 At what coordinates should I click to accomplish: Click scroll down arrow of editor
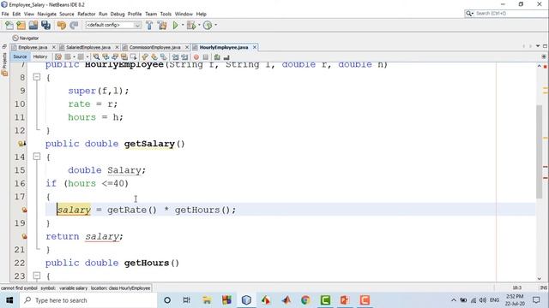click(x=540, y=278)
